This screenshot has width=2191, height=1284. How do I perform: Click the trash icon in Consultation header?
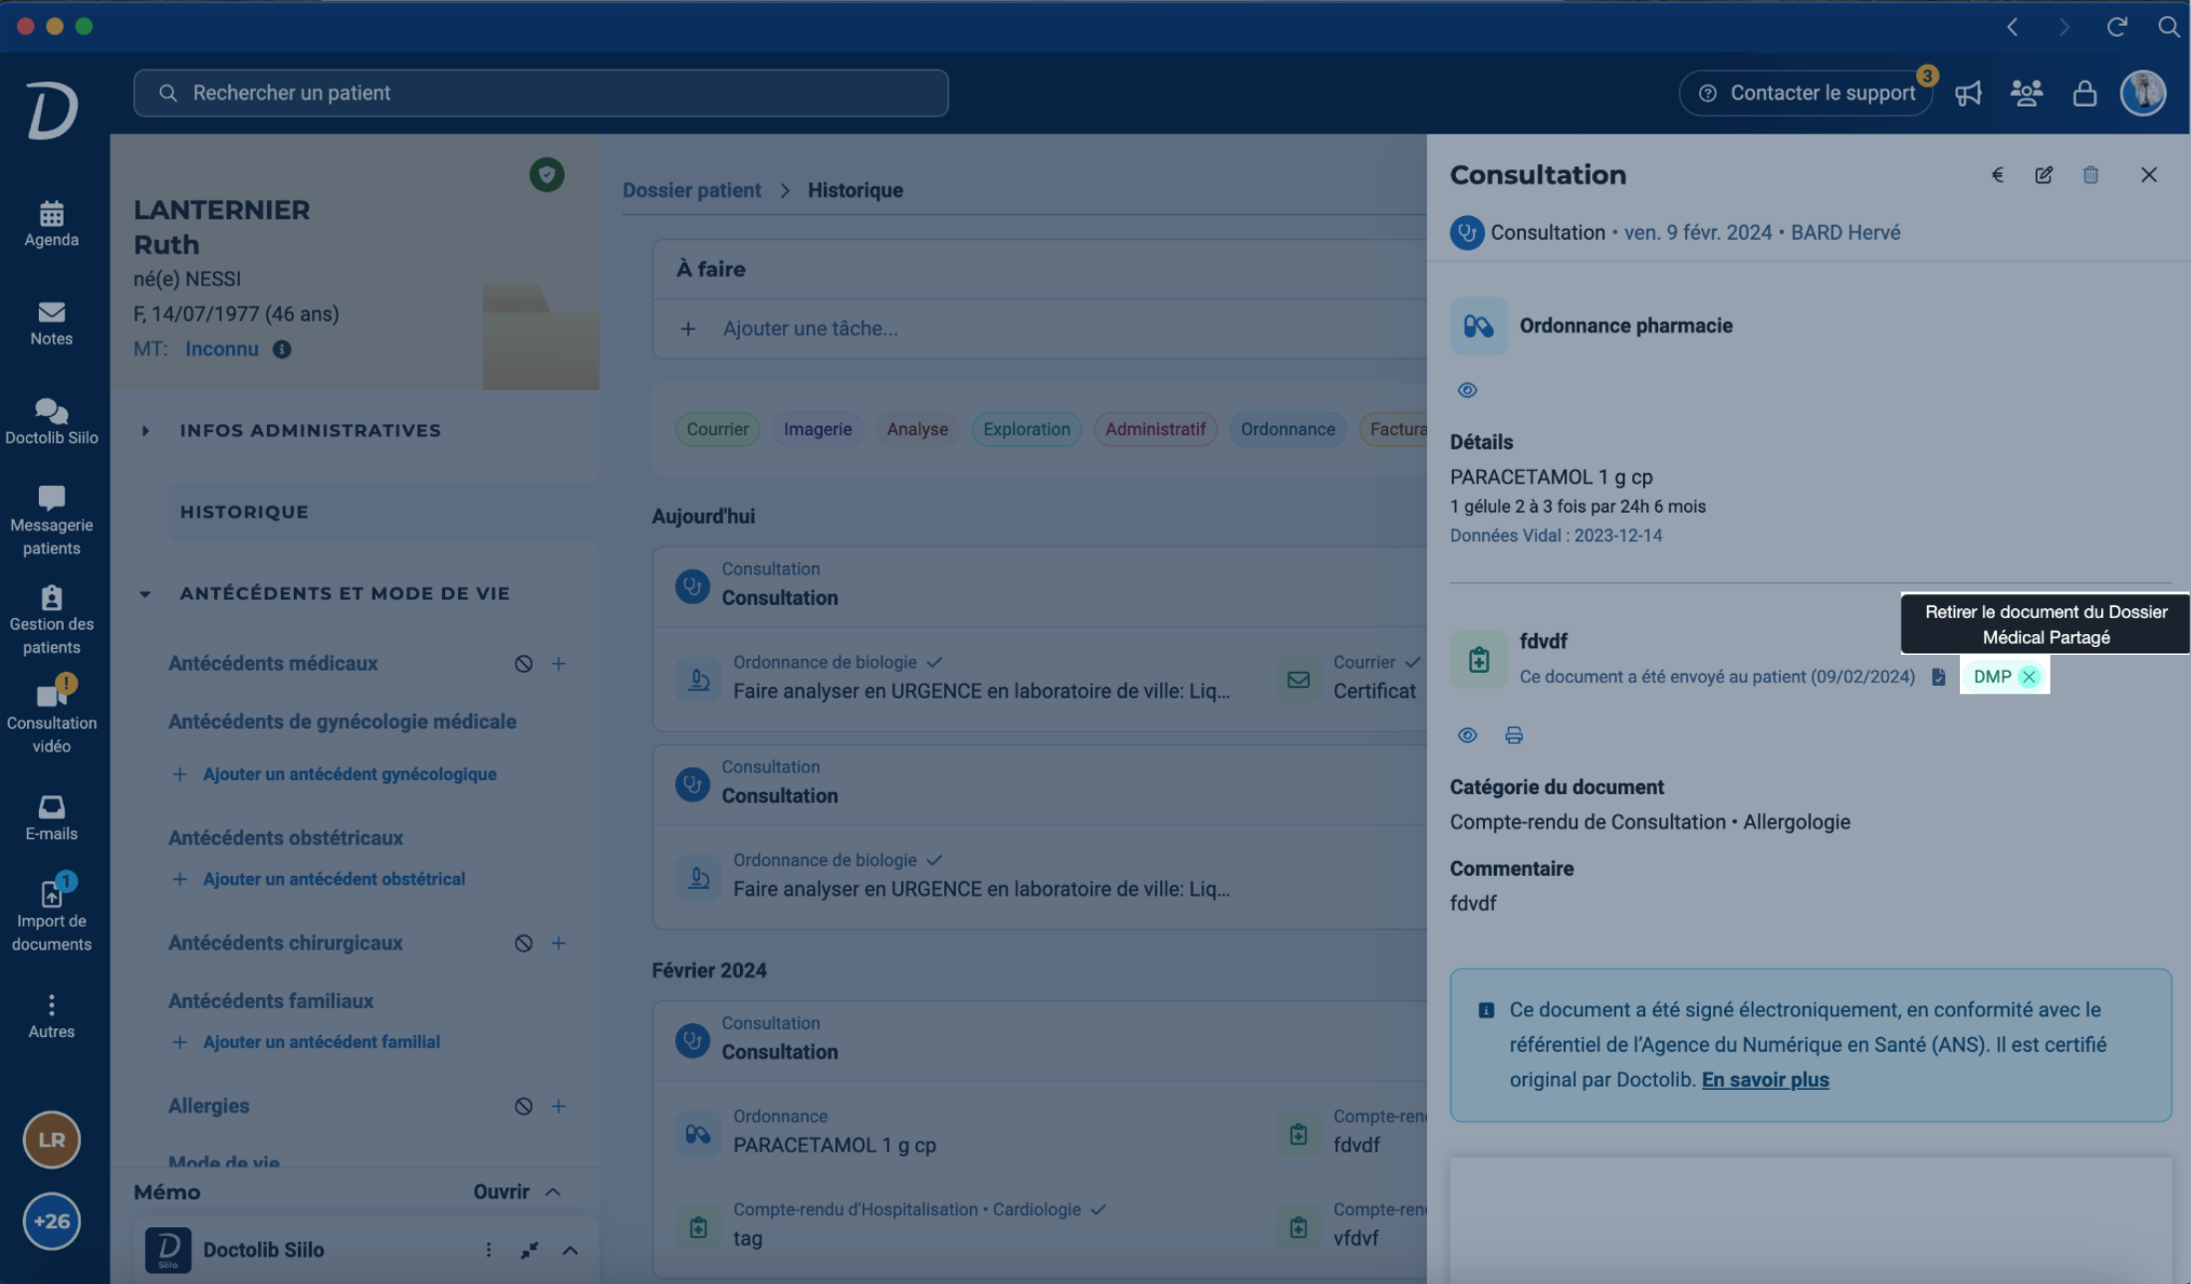[2090, 175]
